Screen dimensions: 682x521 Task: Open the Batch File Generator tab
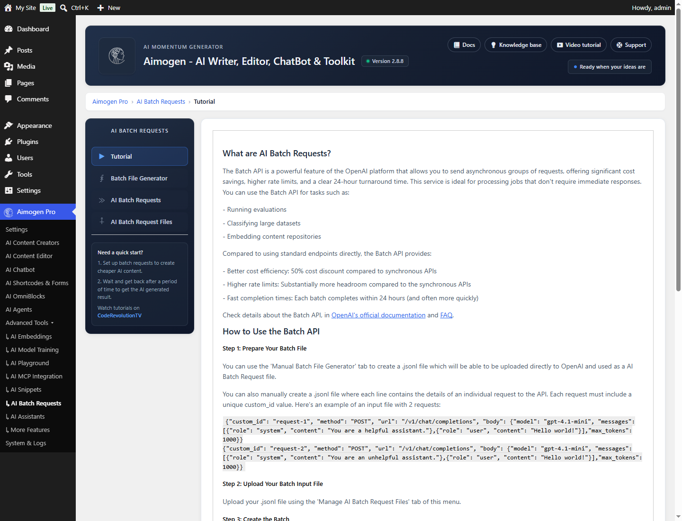[140, 178]
